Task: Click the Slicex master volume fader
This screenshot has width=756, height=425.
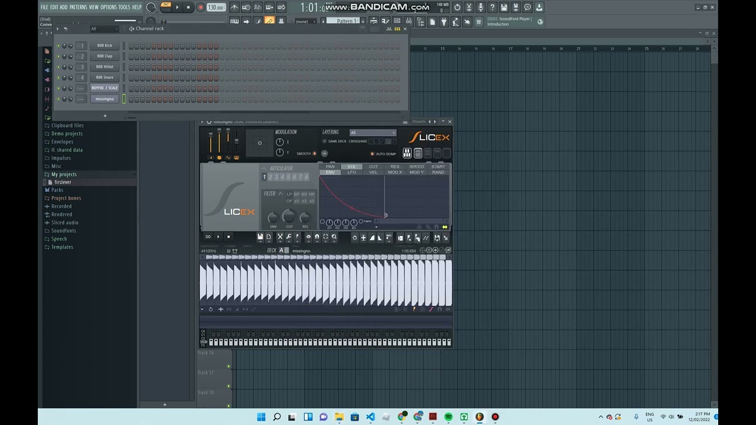Action: click(x=210, y=142)
